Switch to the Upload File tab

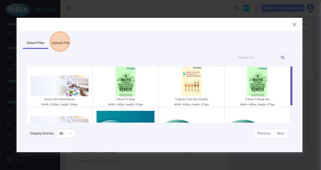click(60, 43)
